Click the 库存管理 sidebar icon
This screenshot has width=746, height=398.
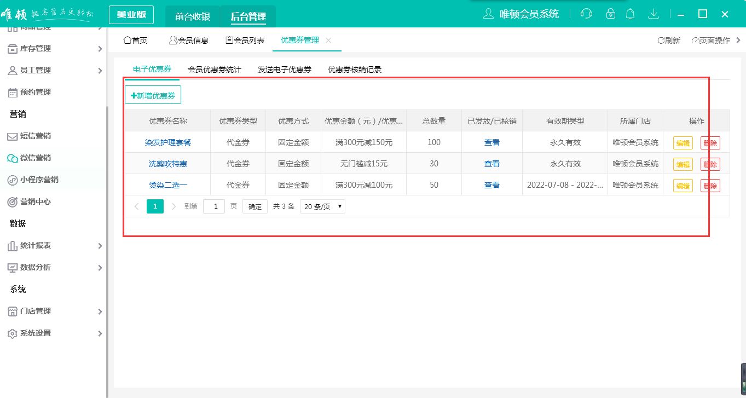tap(12, 49)
